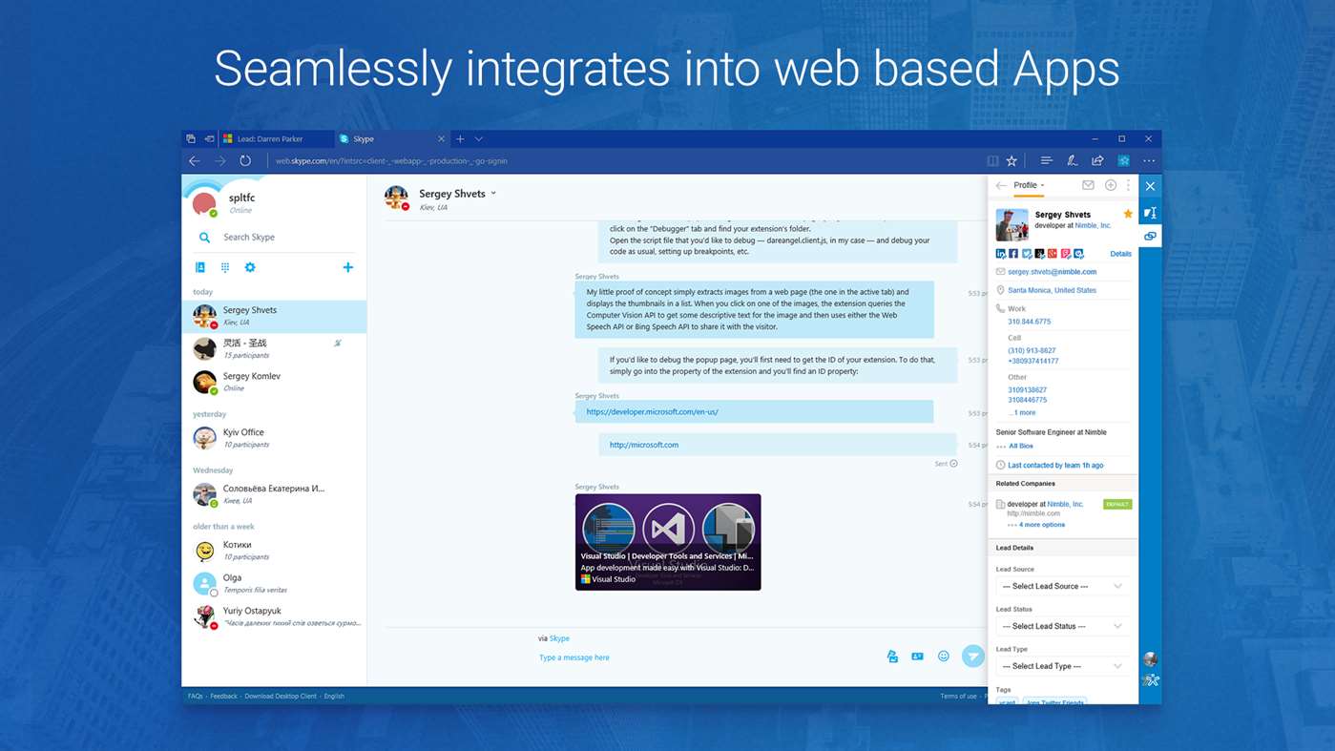Switch to the 'Lead: Darren Parker' browser tab
1335x751 pixels.
[x=276, y=139]
